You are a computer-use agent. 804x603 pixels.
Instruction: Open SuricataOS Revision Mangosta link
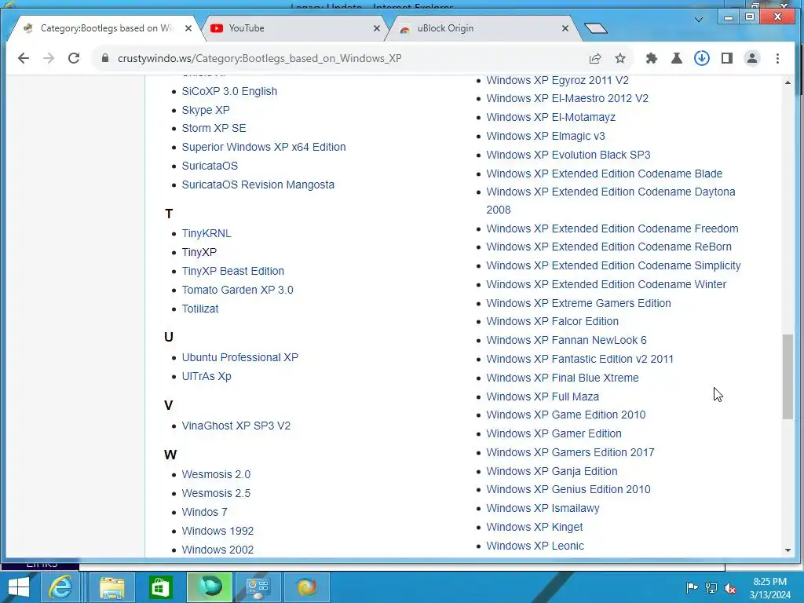258,185
